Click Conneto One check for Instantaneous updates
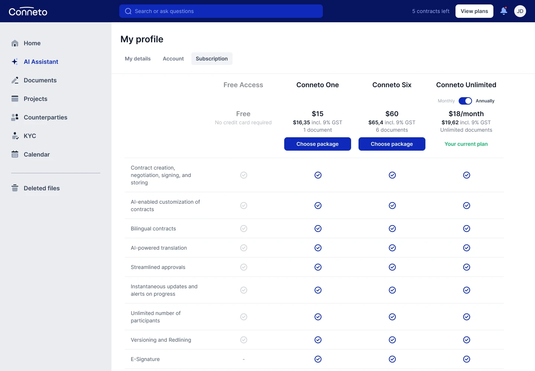Viewport: 535px width, 371px height. (x=318, y=290)
